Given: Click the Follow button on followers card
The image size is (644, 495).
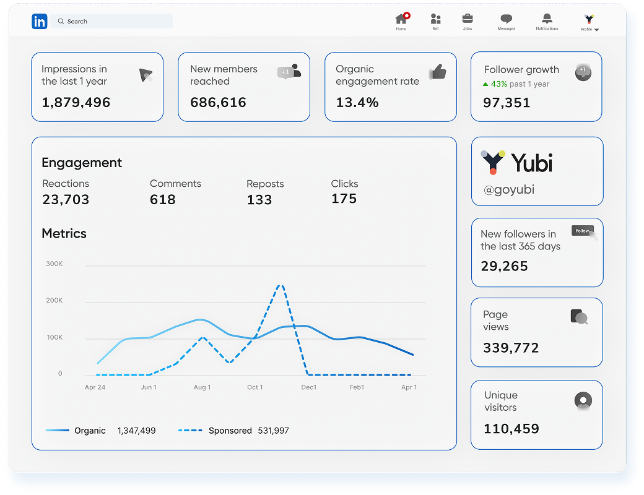Looking at the screenshot, I should [x=583, y=231].
